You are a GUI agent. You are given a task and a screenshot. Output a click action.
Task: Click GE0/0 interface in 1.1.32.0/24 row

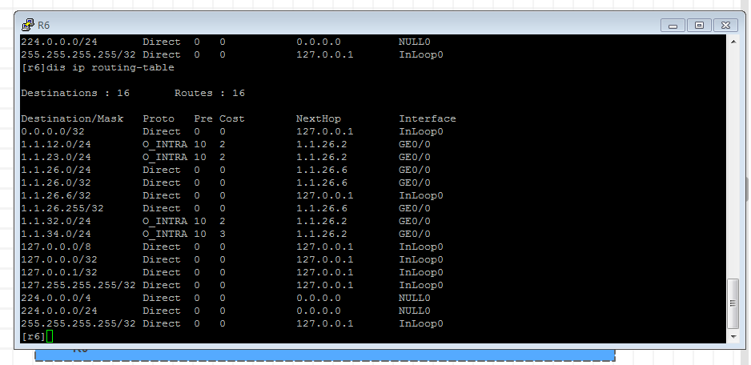point(415,221)
